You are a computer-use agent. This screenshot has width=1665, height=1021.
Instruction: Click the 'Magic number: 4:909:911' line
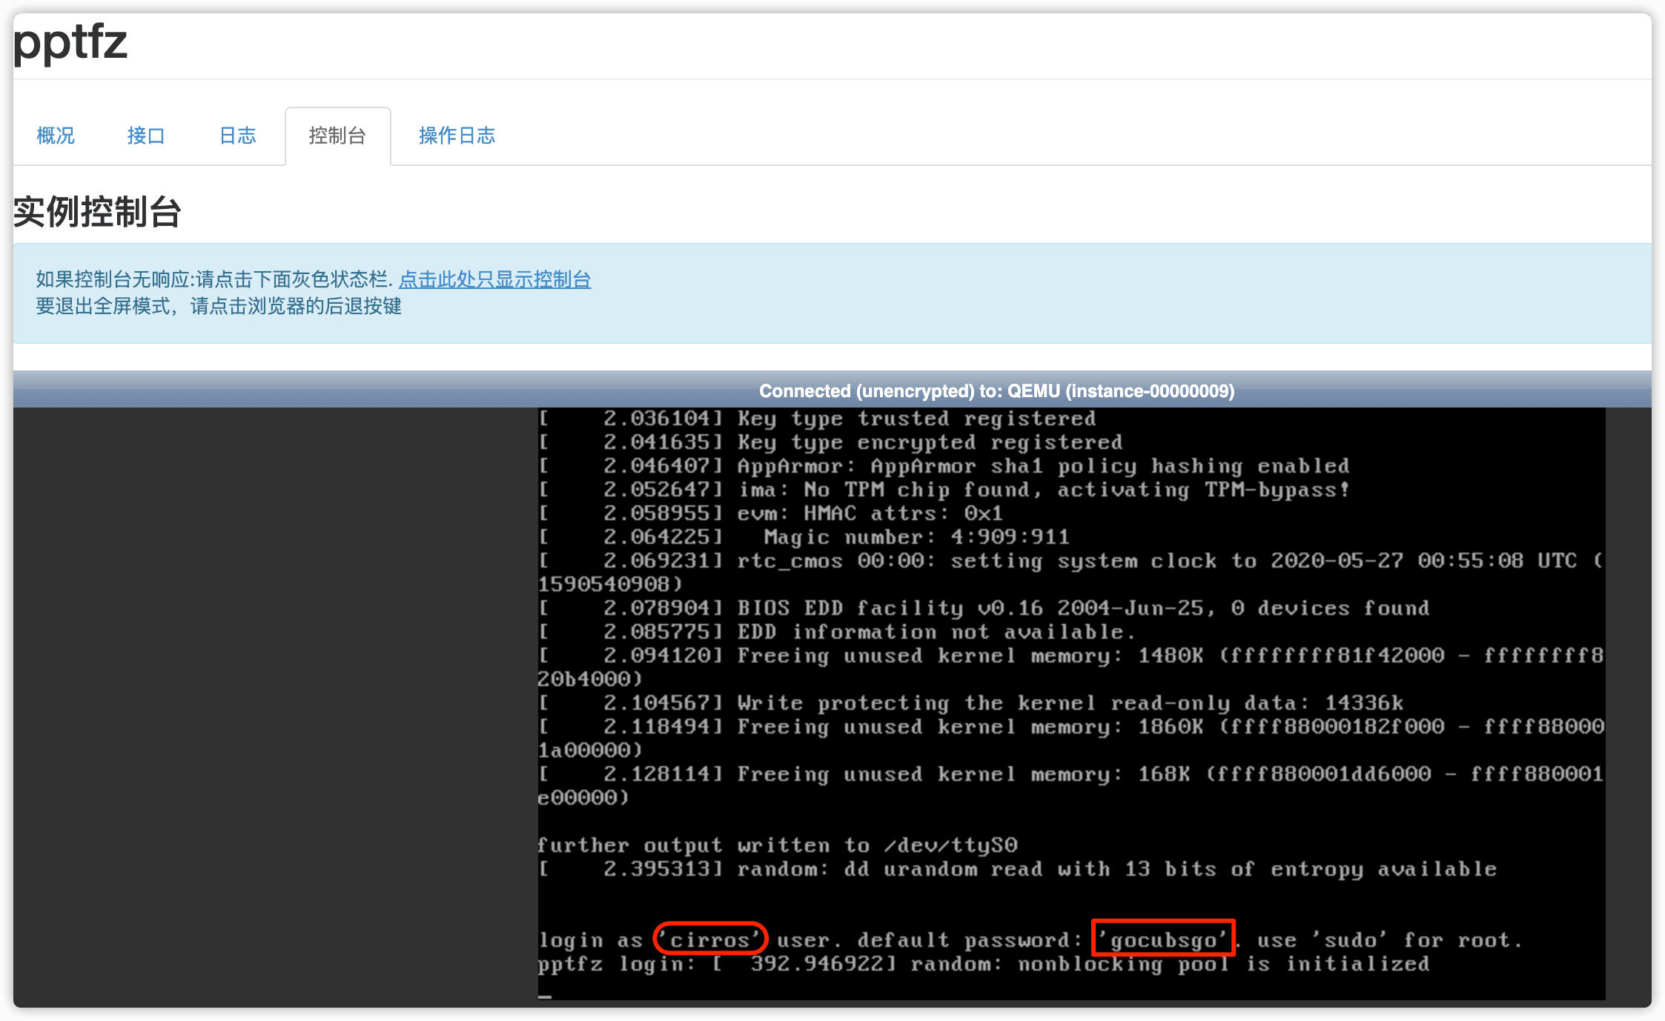[x=804, y=537]
